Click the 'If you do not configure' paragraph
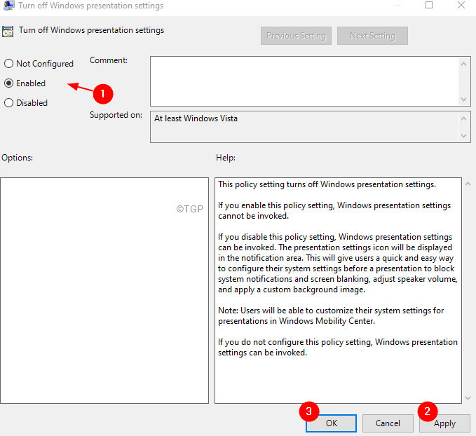476x436 pixels. [338, 348]
